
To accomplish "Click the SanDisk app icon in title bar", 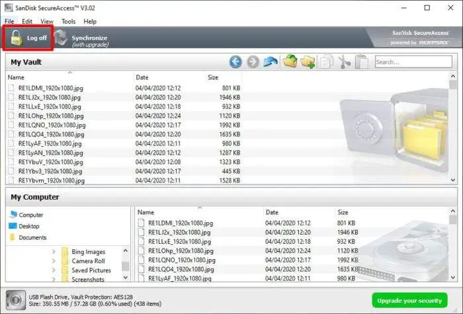I will click(x=9, y=8).
